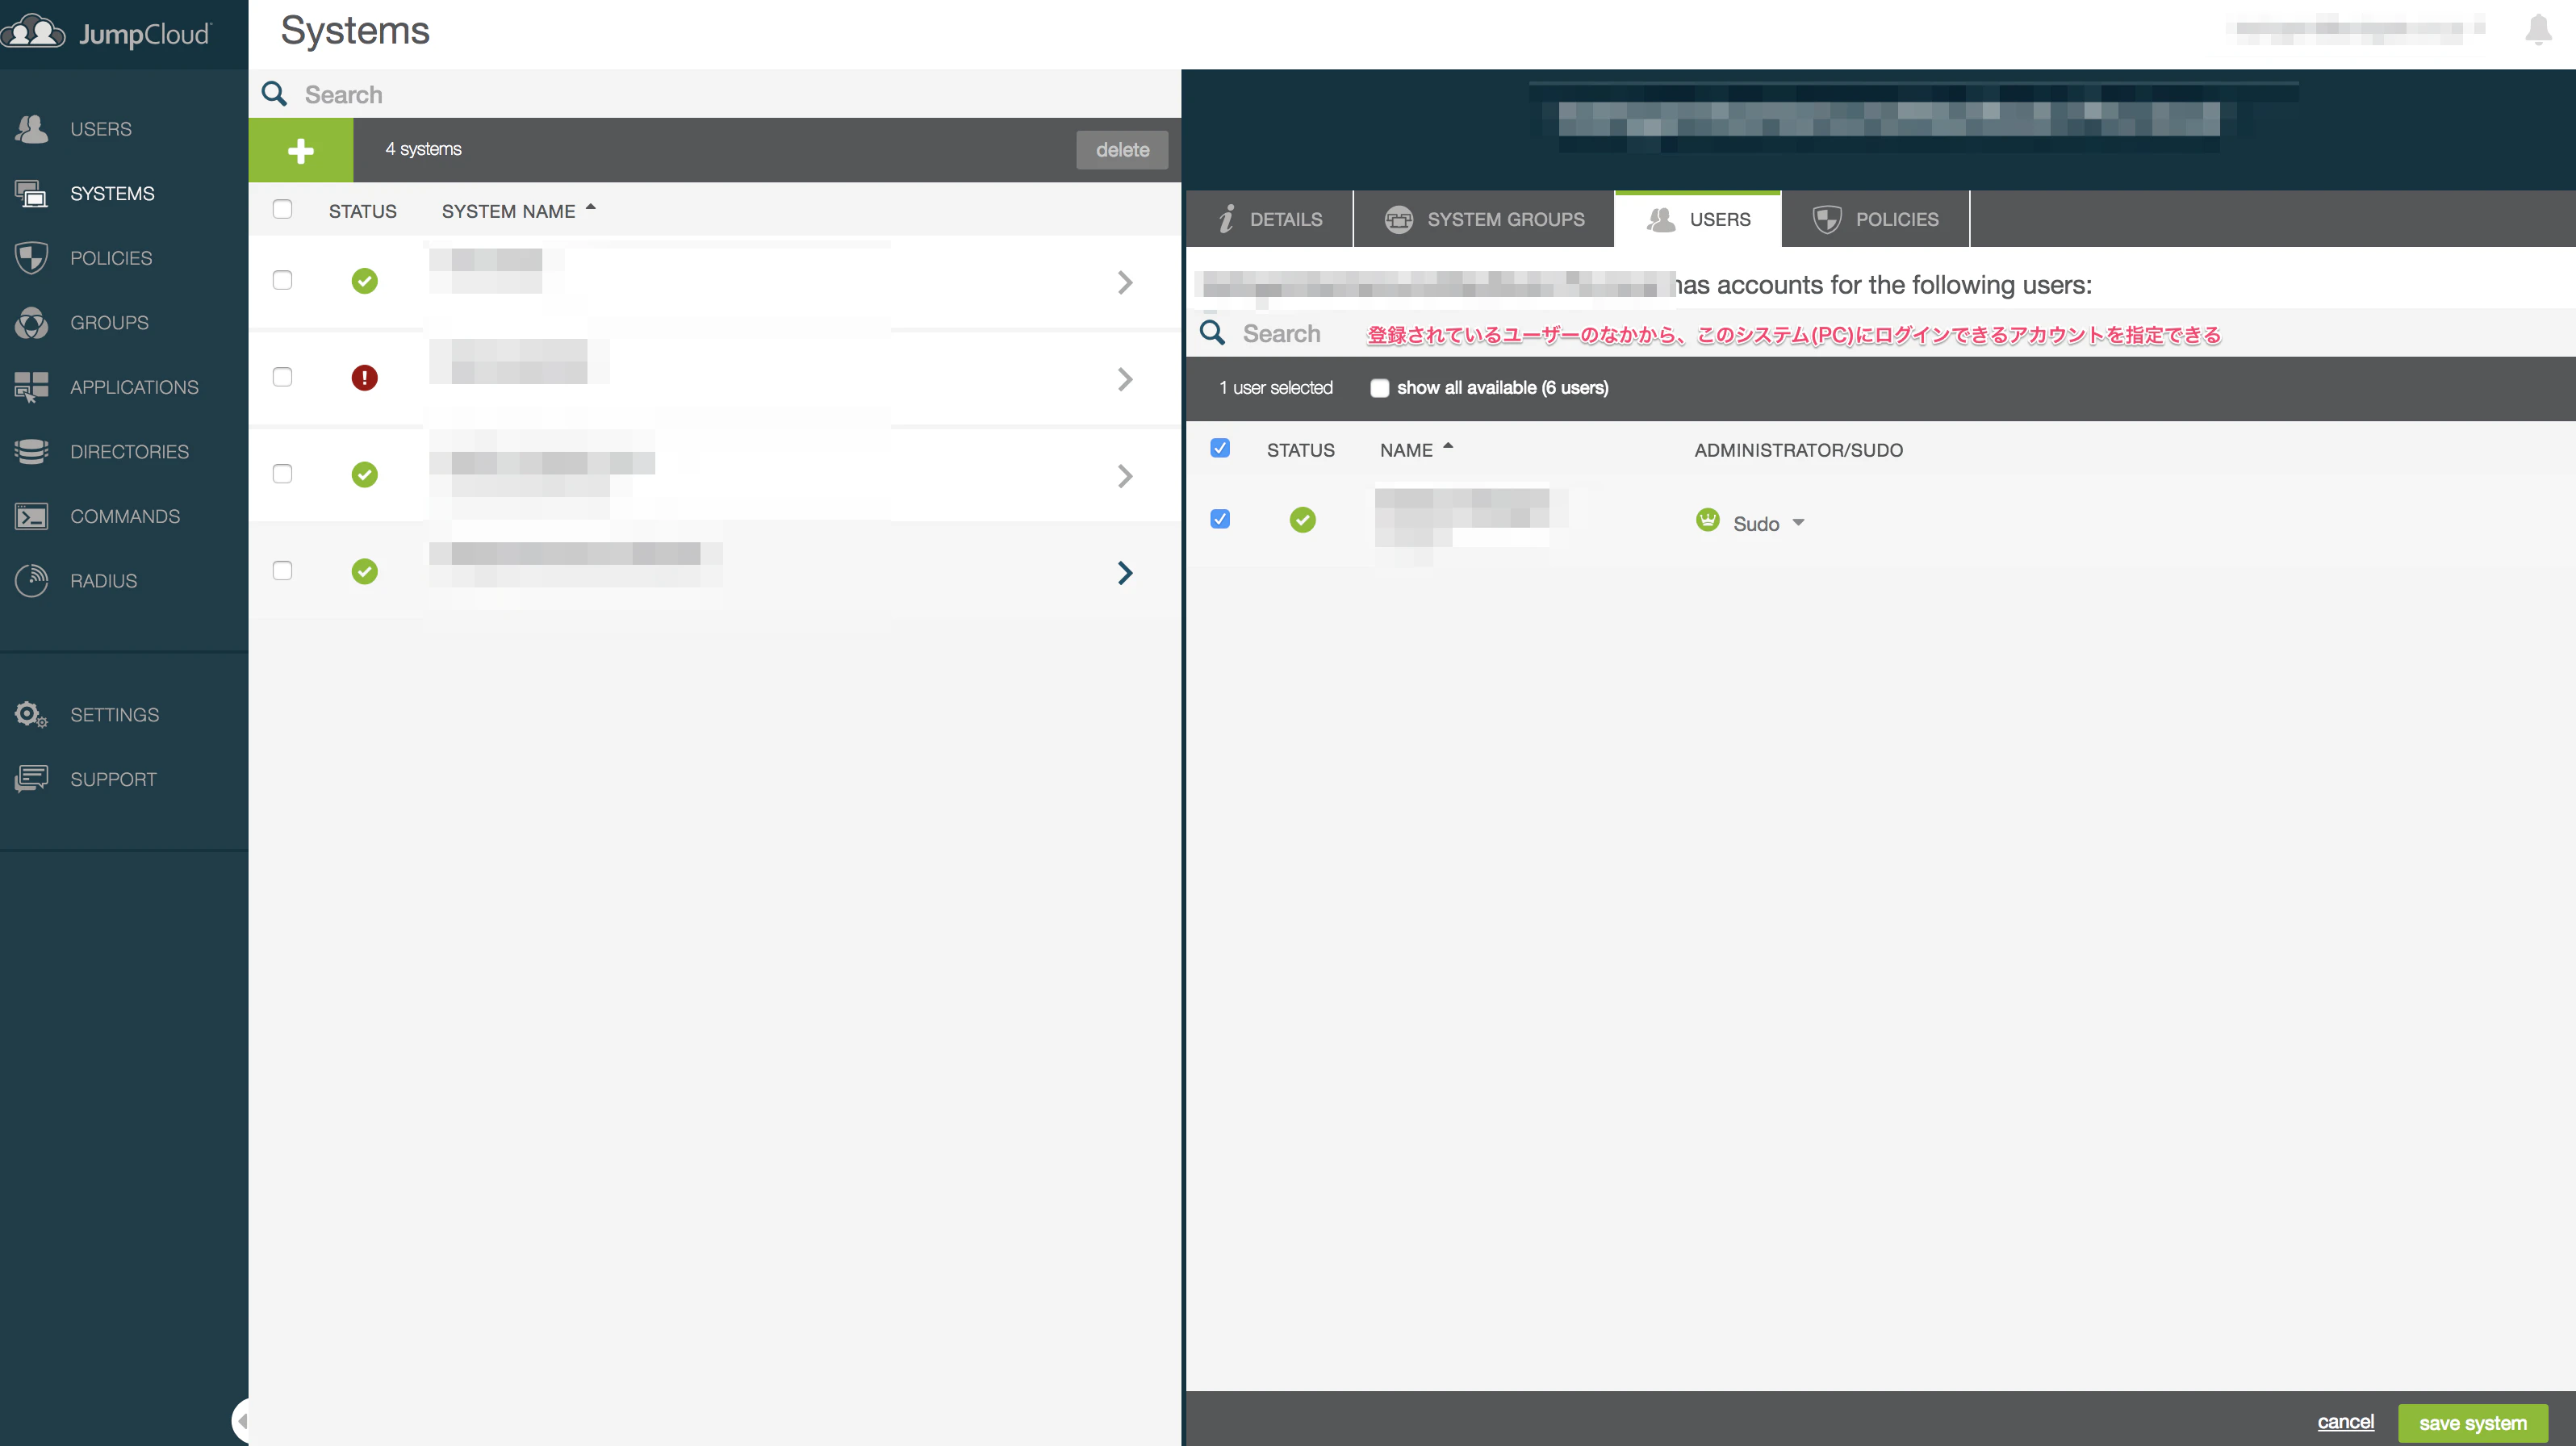This screenshot has height=1446, width=2576.
Task: Click the systems Search field
Action: pos(715,94)
